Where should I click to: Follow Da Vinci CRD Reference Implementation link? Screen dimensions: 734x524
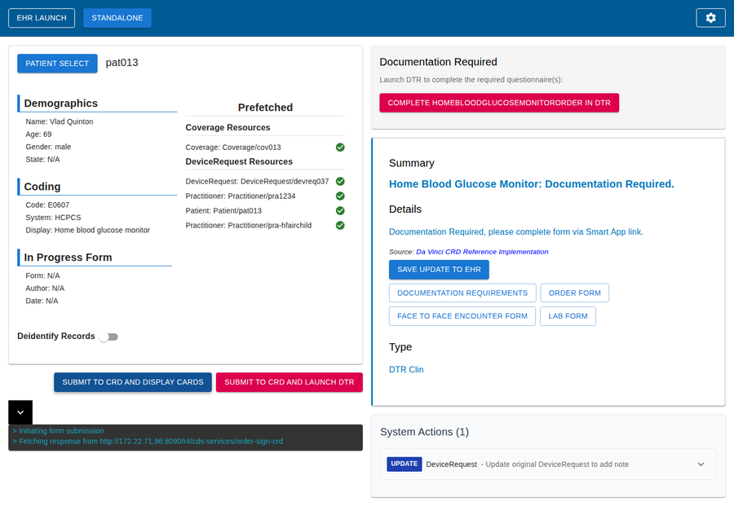pos(482,252)
